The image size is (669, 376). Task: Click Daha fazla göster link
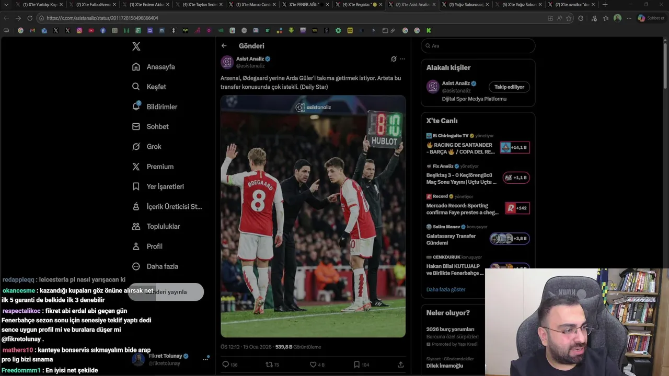(x=446, y=289)
